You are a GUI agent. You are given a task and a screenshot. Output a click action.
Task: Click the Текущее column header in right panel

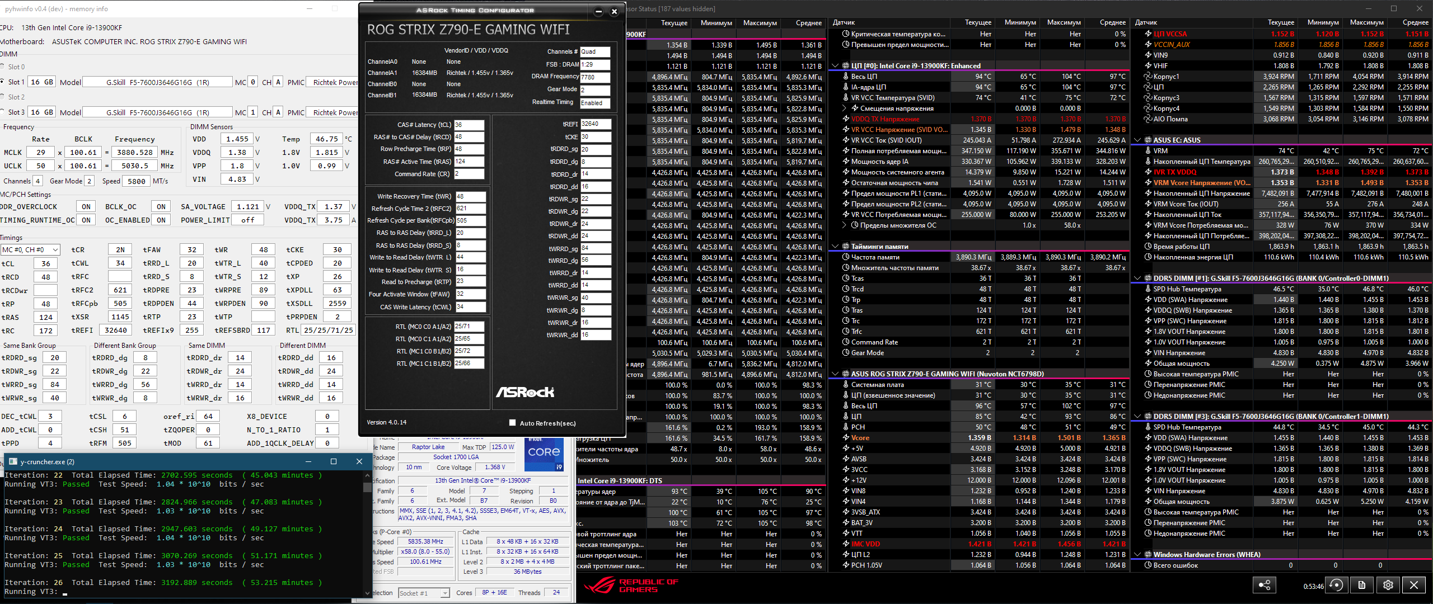(x=1281, y=22)
